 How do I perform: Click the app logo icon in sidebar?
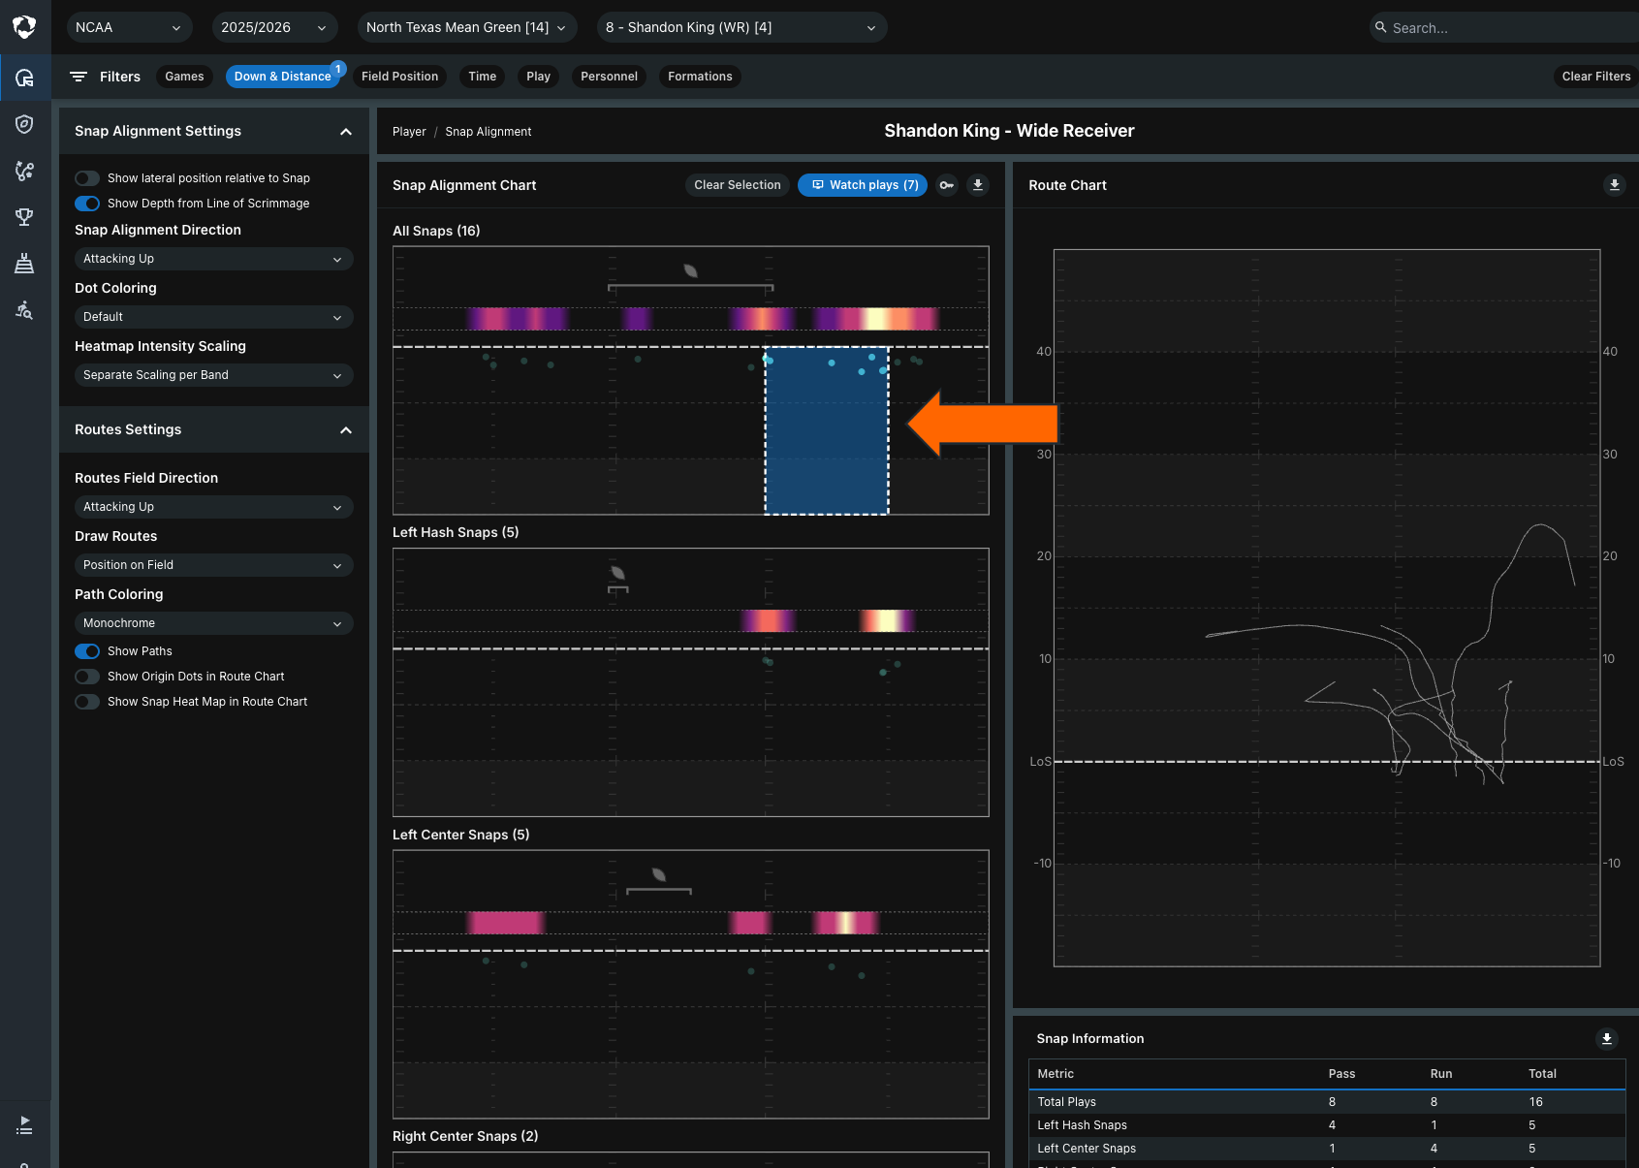click(24, 27)
